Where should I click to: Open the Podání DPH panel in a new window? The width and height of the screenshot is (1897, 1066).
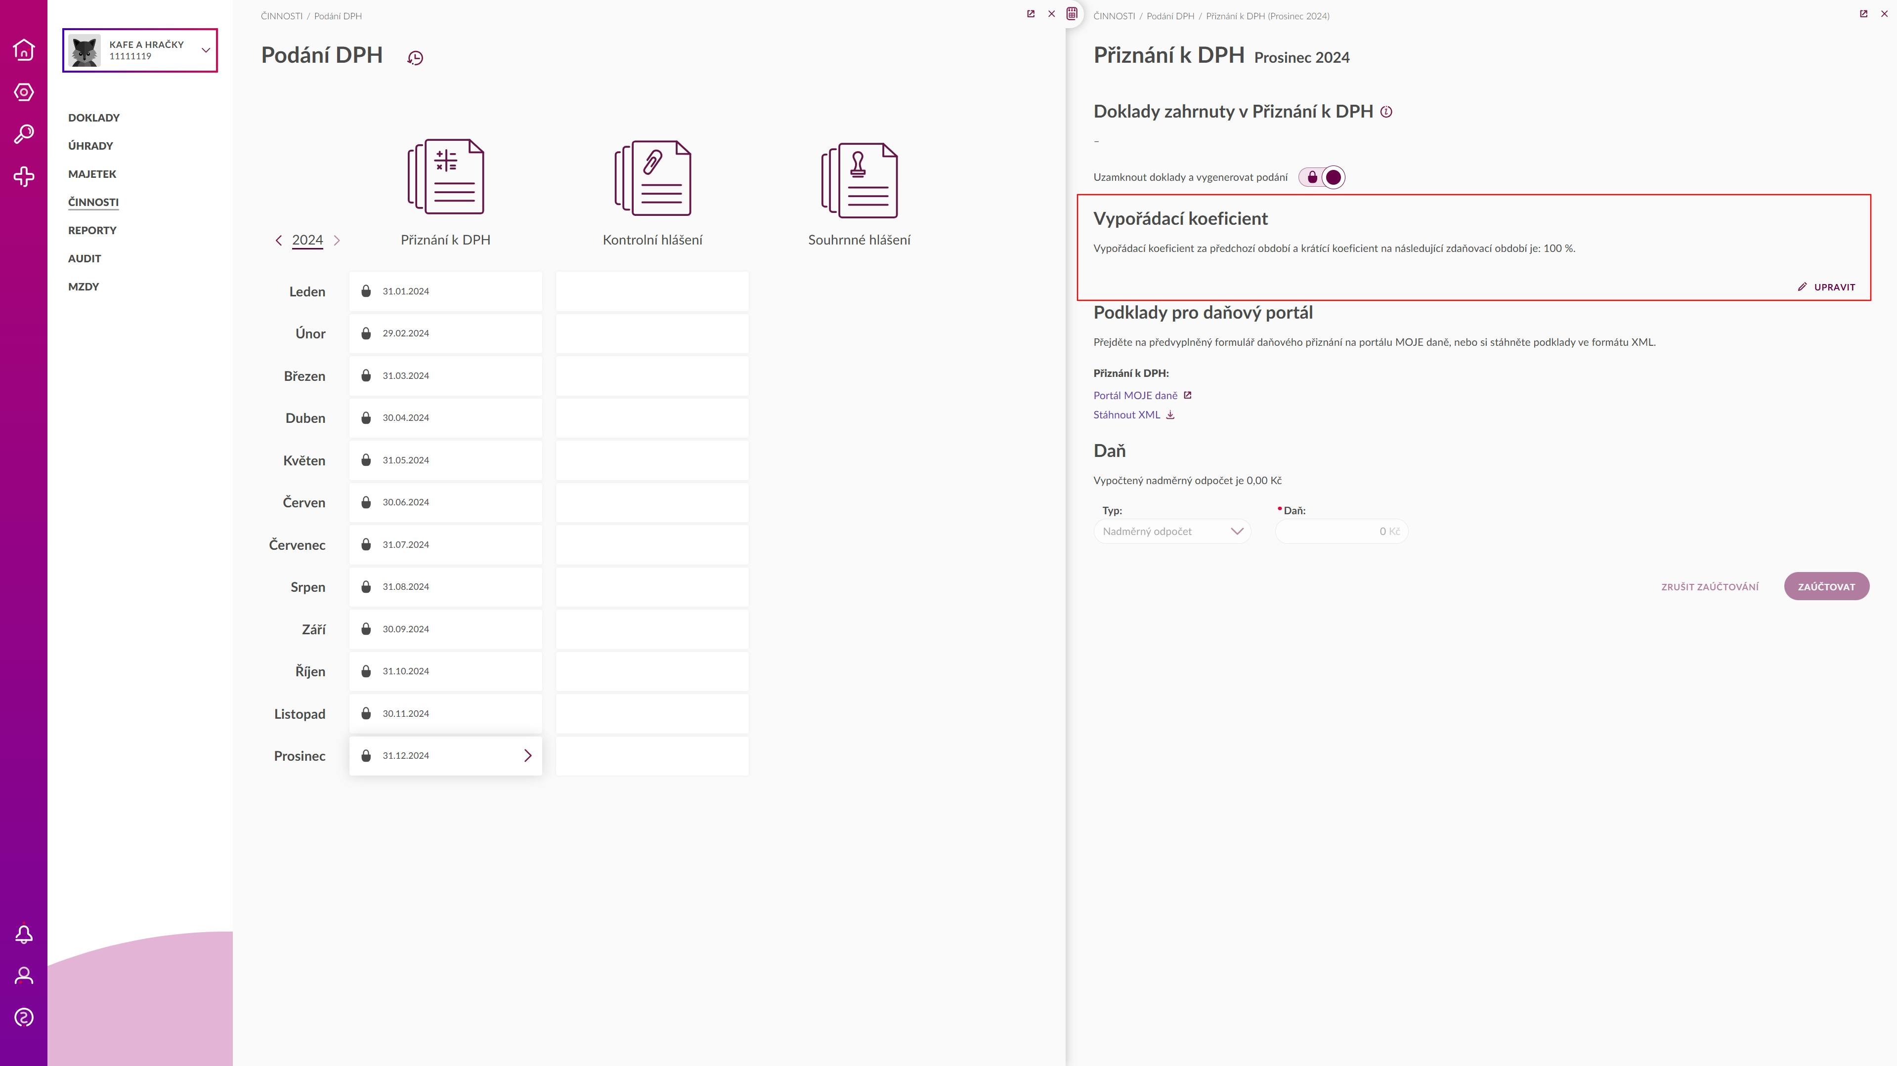(1031, 14)
